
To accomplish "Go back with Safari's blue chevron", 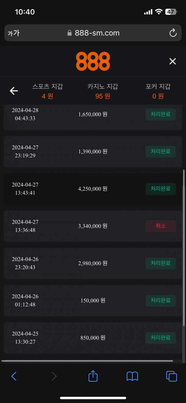I will [14, 376].
